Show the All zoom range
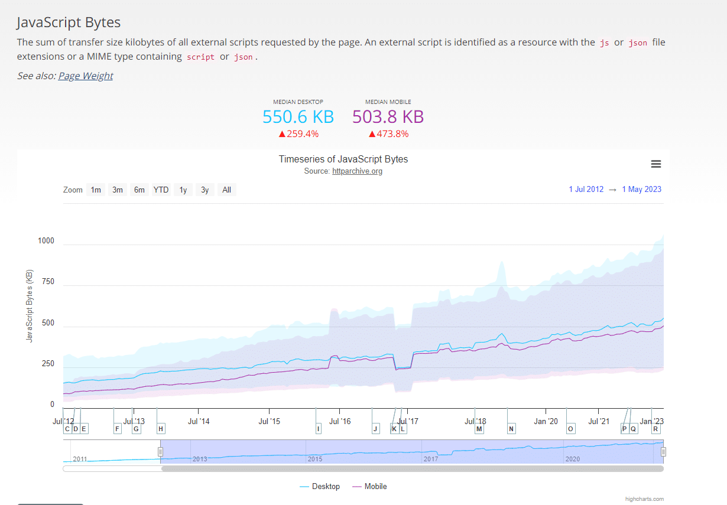Viewport: 727px width, 505px height. click(x=226, y=190)
